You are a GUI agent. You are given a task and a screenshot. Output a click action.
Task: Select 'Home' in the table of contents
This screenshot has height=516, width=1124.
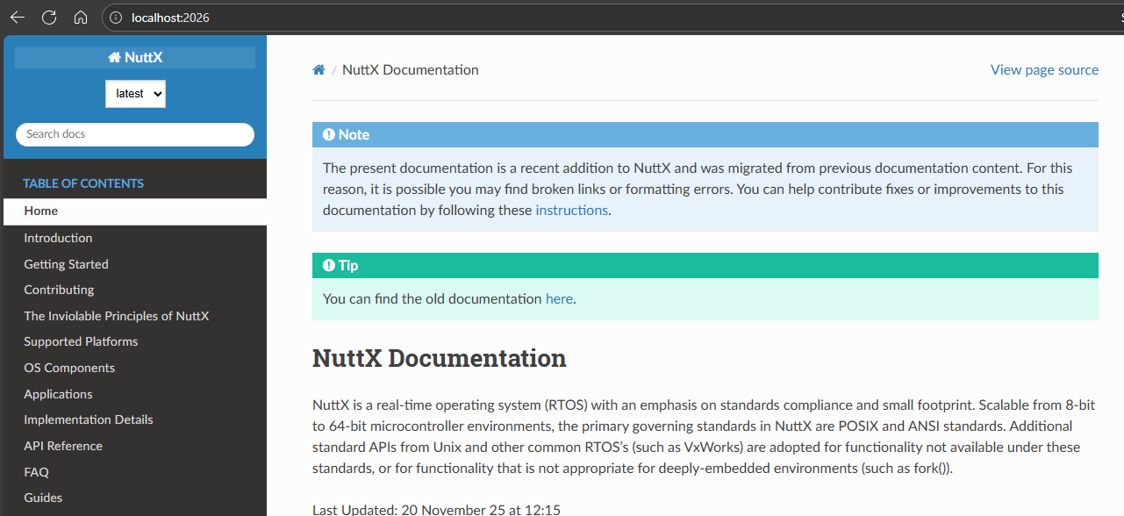pyautogui.click(x=135, y=211)
